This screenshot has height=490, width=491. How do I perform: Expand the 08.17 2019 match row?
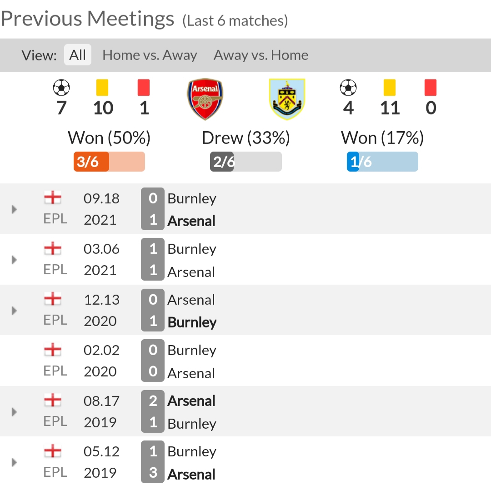pyautogui.click(x=14, y=412)
